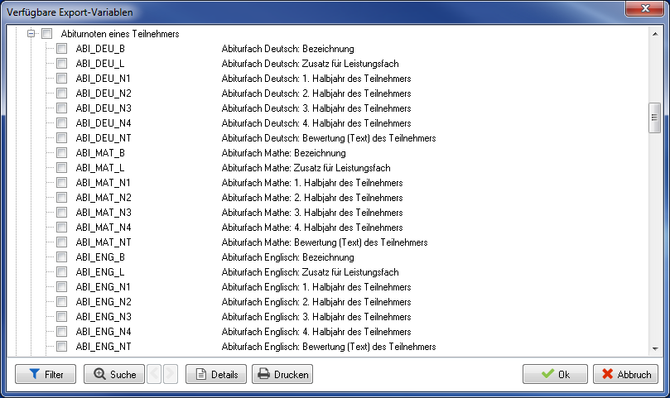
Task: Open Details view button
Action: click(216, 374)
